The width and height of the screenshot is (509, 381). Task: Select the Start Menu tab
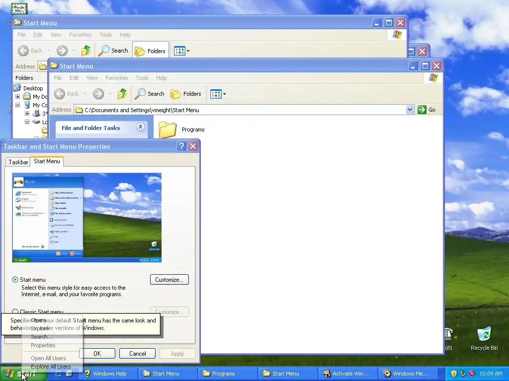[x=47, y=161]
